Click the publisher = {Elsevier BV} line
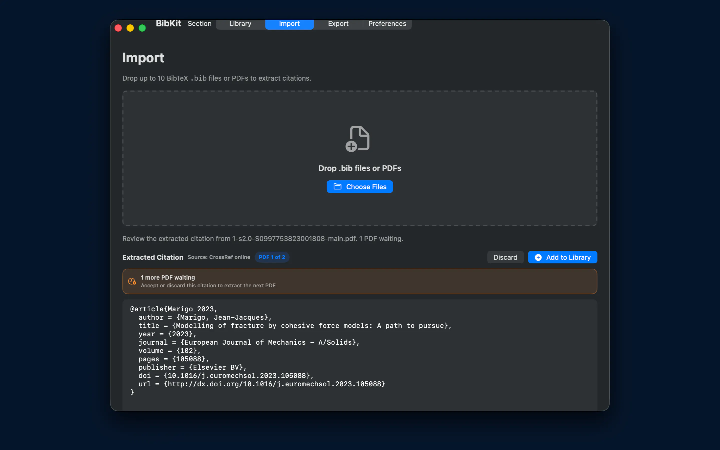The width and height of the screenshot is (720, 450). [x=192, y=367]
